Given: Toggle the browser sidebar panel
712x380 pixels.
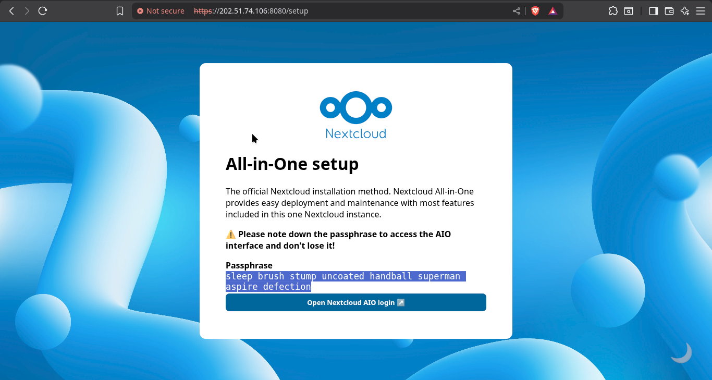Looking at the screenshot, I should (x=653, y=11).
